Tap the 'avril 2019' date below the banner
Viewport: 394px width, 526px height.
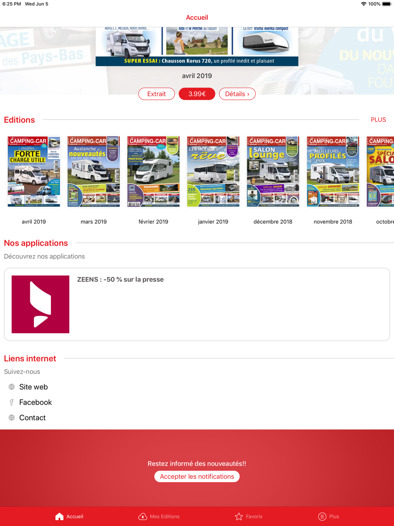pos(197,76)
